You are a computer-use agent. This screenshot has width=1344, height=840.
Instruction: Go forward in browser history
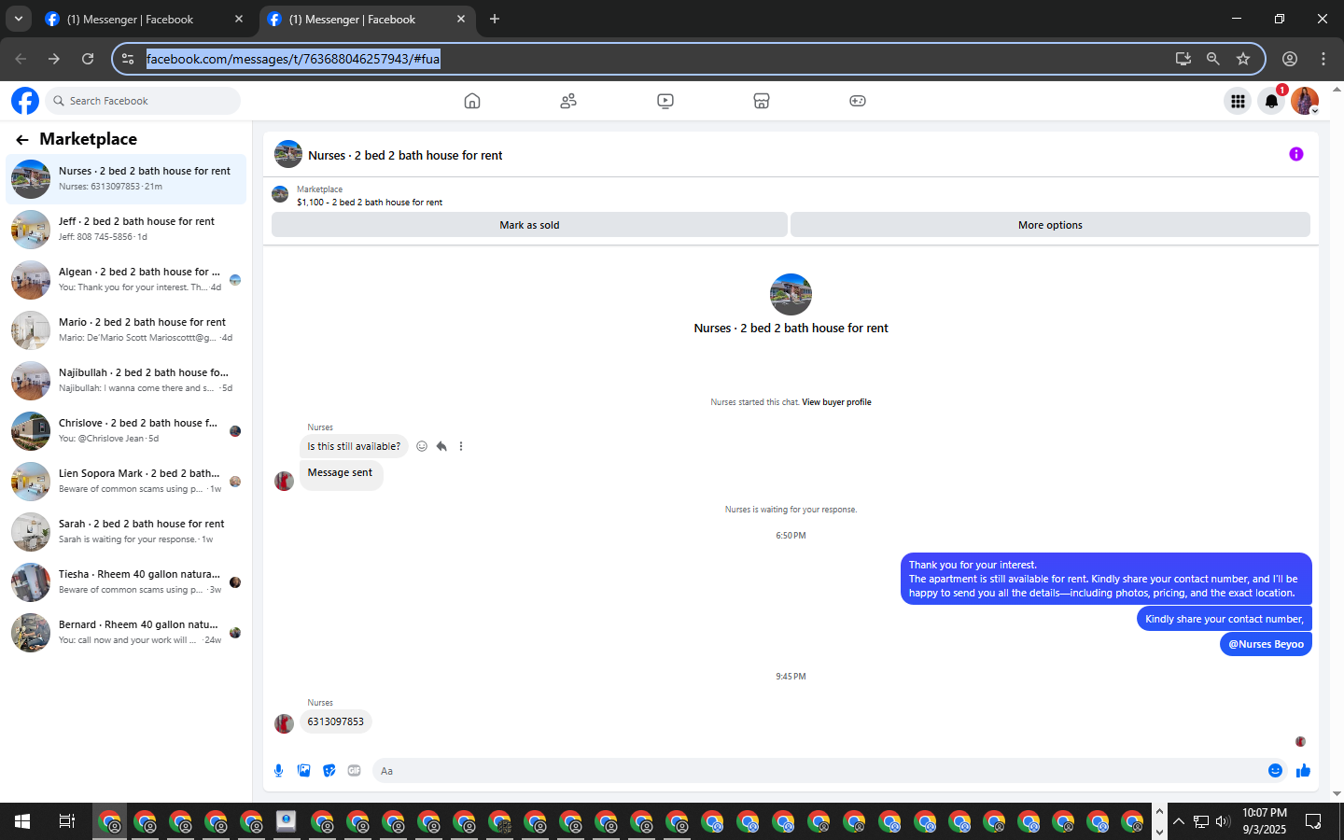click(x=54, y=59)
